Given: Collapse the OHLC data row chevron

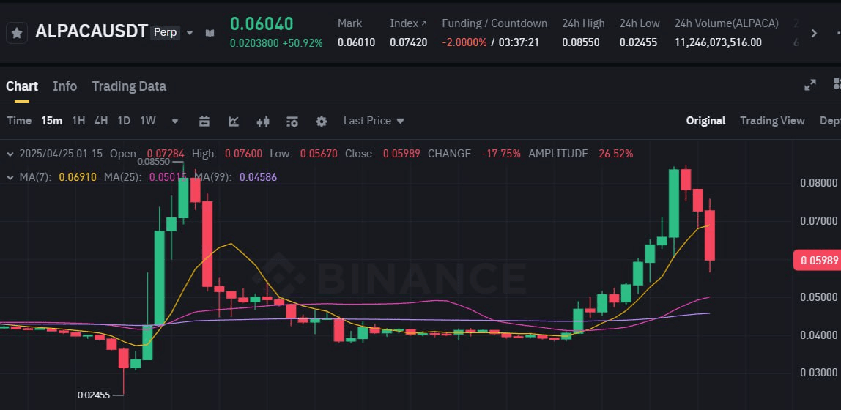Looking at the screenshot, I should [10, 154].
